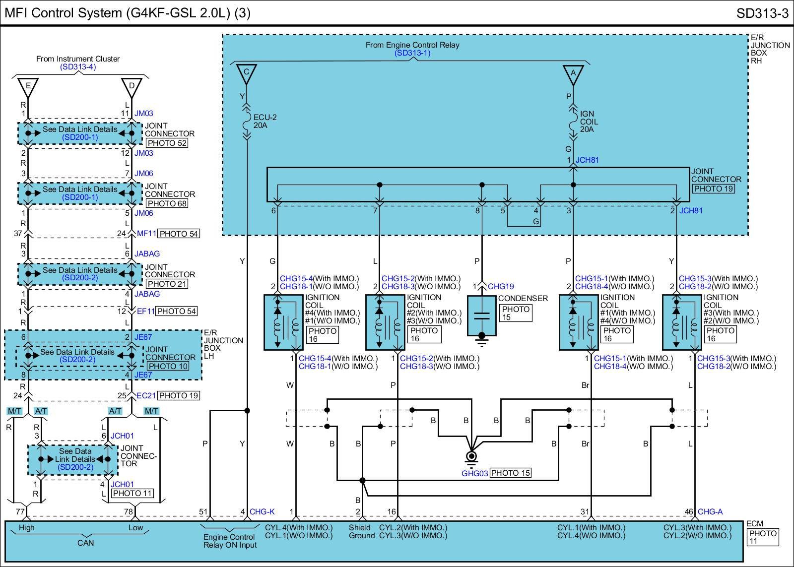
Task: Select the triangle connector marked A
Action: [x=573, y=73]
